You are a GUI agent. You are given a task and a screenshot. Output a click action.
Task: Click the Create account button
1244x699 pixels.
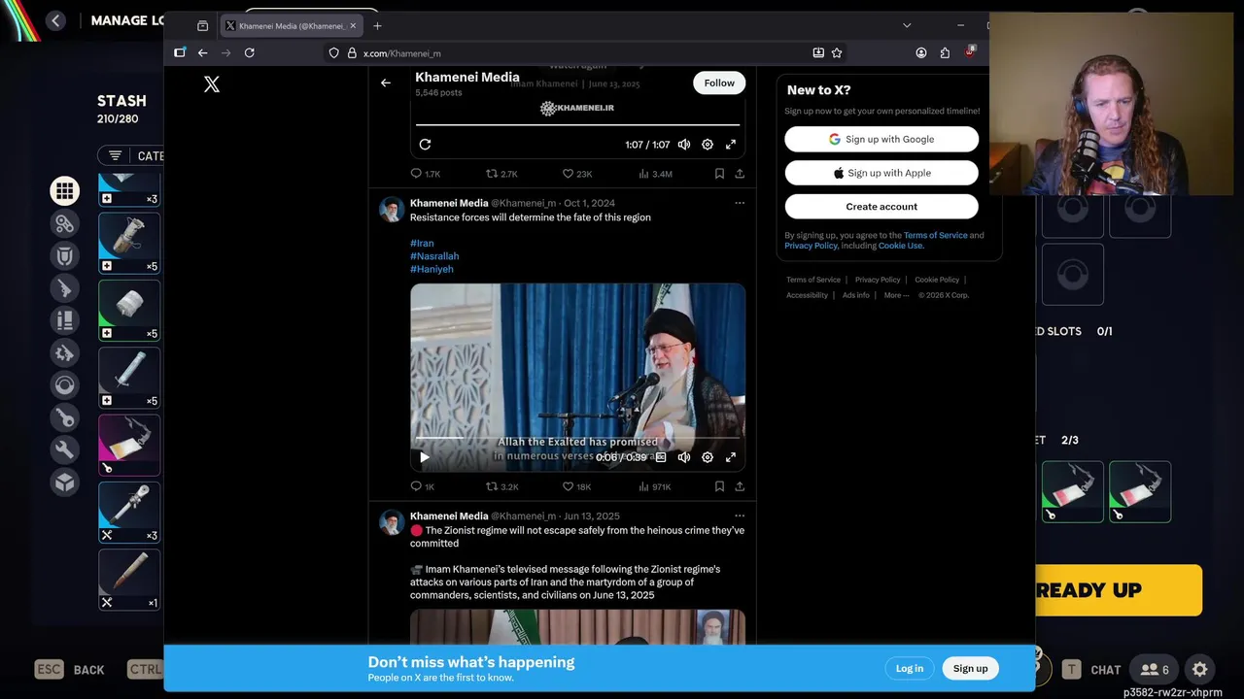point(881,207)
